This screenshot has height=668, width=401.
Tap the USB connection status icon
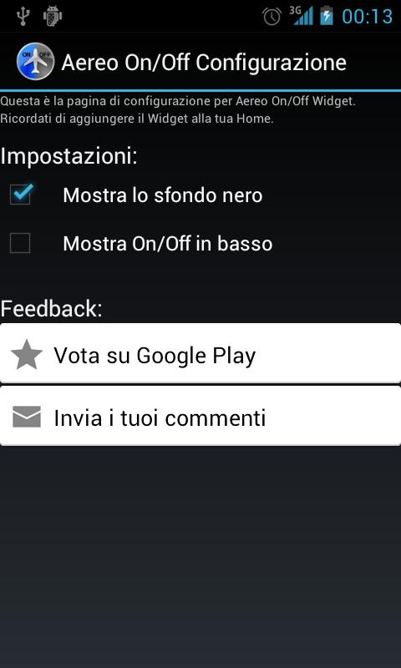[x=23, y=16]
